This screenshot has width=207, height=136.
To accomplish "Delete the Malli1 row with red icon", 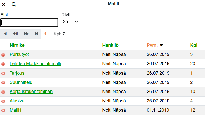I will coord(3,110).
